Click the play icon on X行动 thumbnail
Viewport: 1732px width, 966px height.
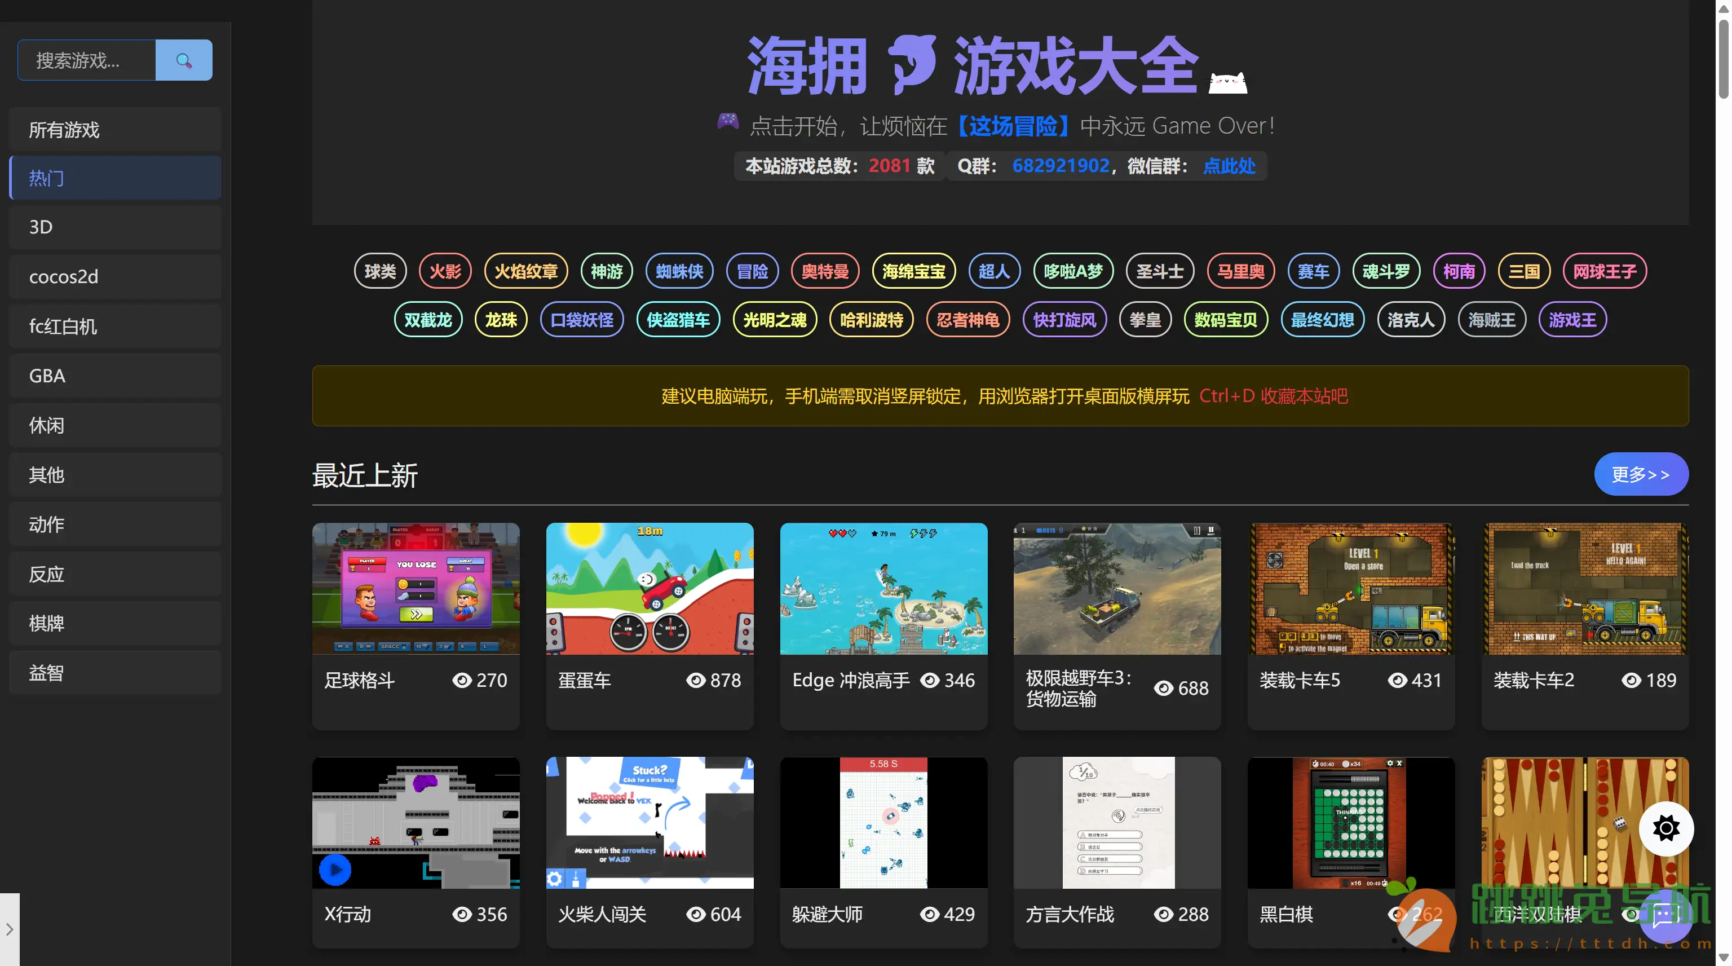(335, 869)
